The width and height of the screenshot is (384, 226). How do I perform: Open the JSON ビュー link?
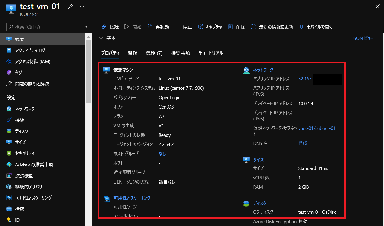click(362, 38)
